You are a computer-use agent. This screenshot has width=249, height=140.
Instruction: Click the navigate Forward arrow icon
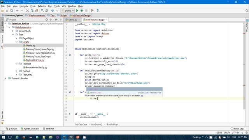pyautogui.click(x=57, y=10)
